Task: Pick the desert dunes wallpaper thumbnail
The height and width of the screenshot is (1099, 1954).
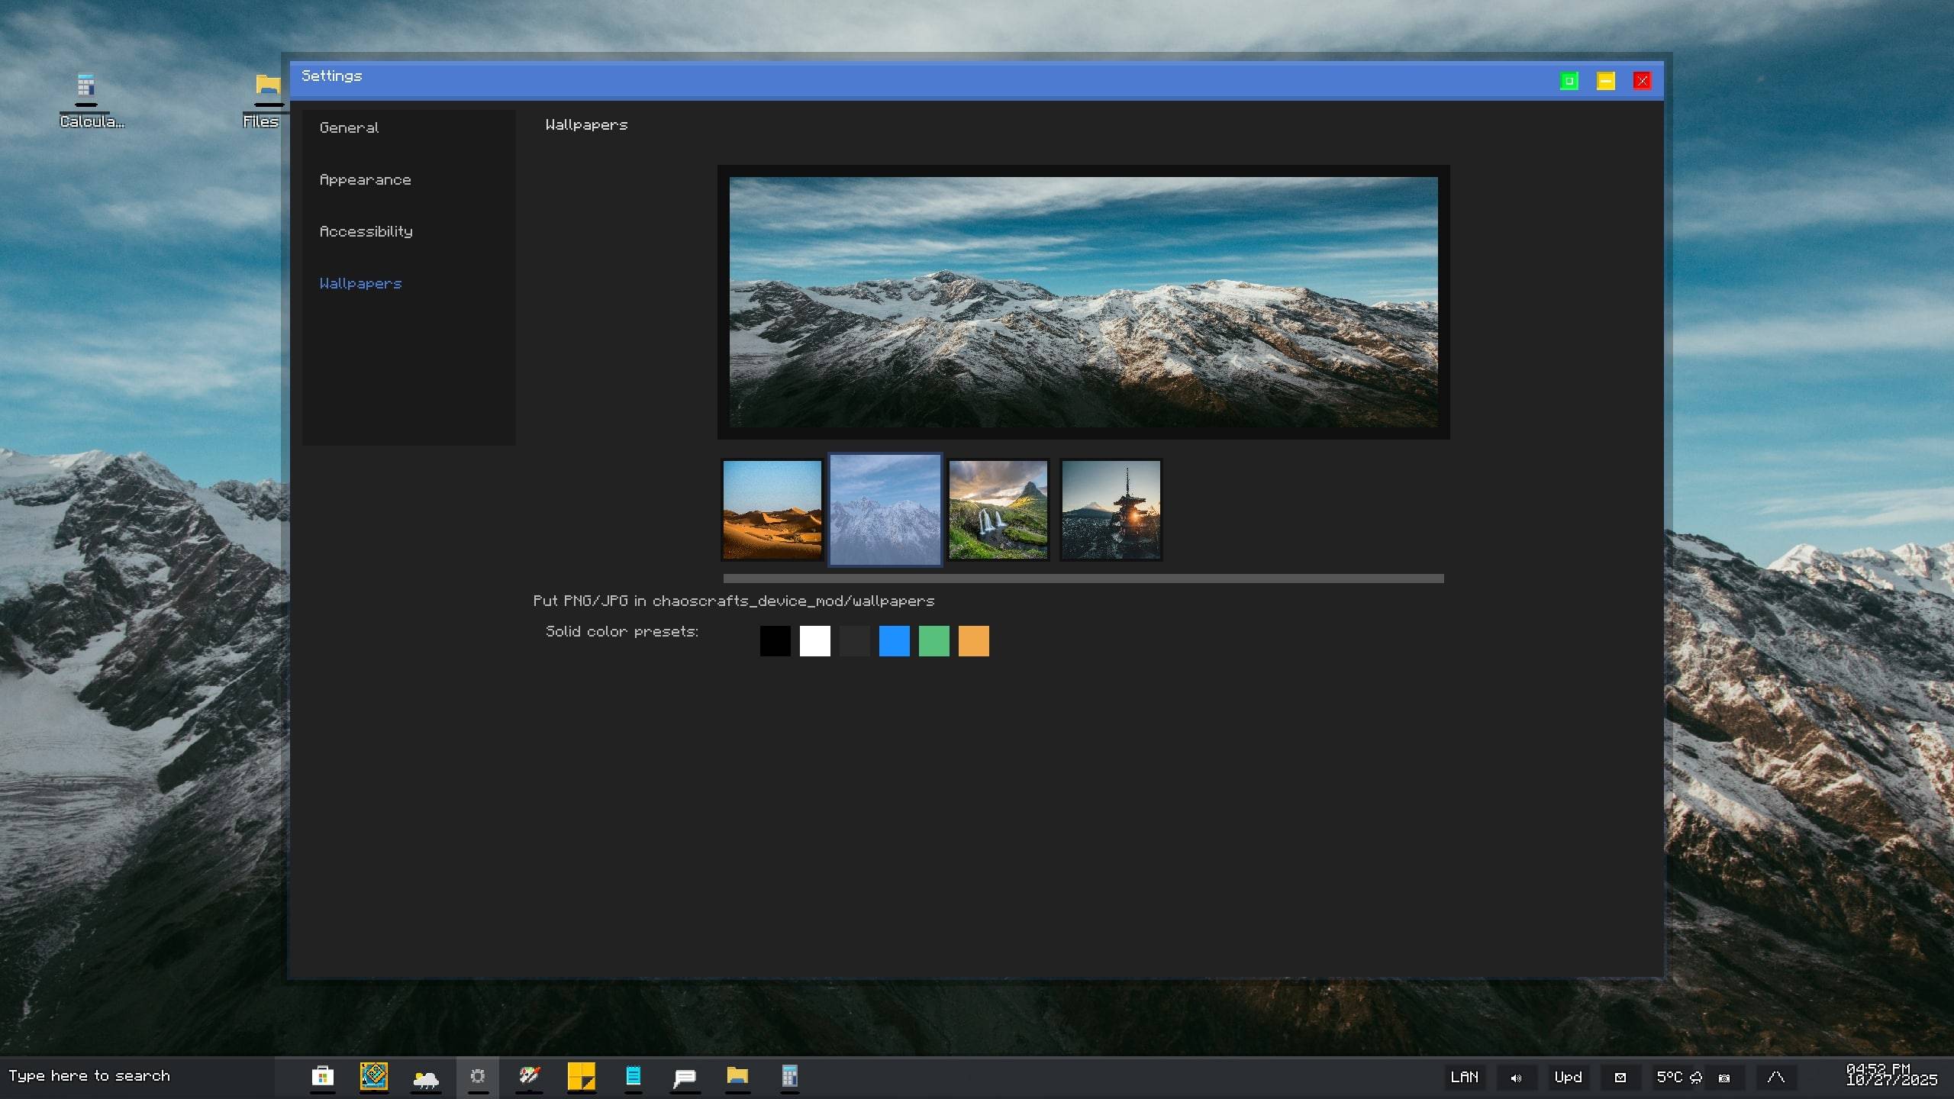Action: click(x=772, y=510)
